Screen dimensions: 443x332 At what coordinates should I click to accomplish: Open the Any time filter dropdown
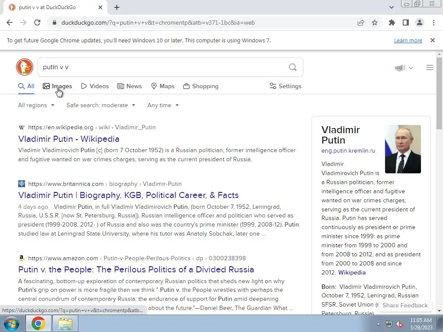coord(163,105)
